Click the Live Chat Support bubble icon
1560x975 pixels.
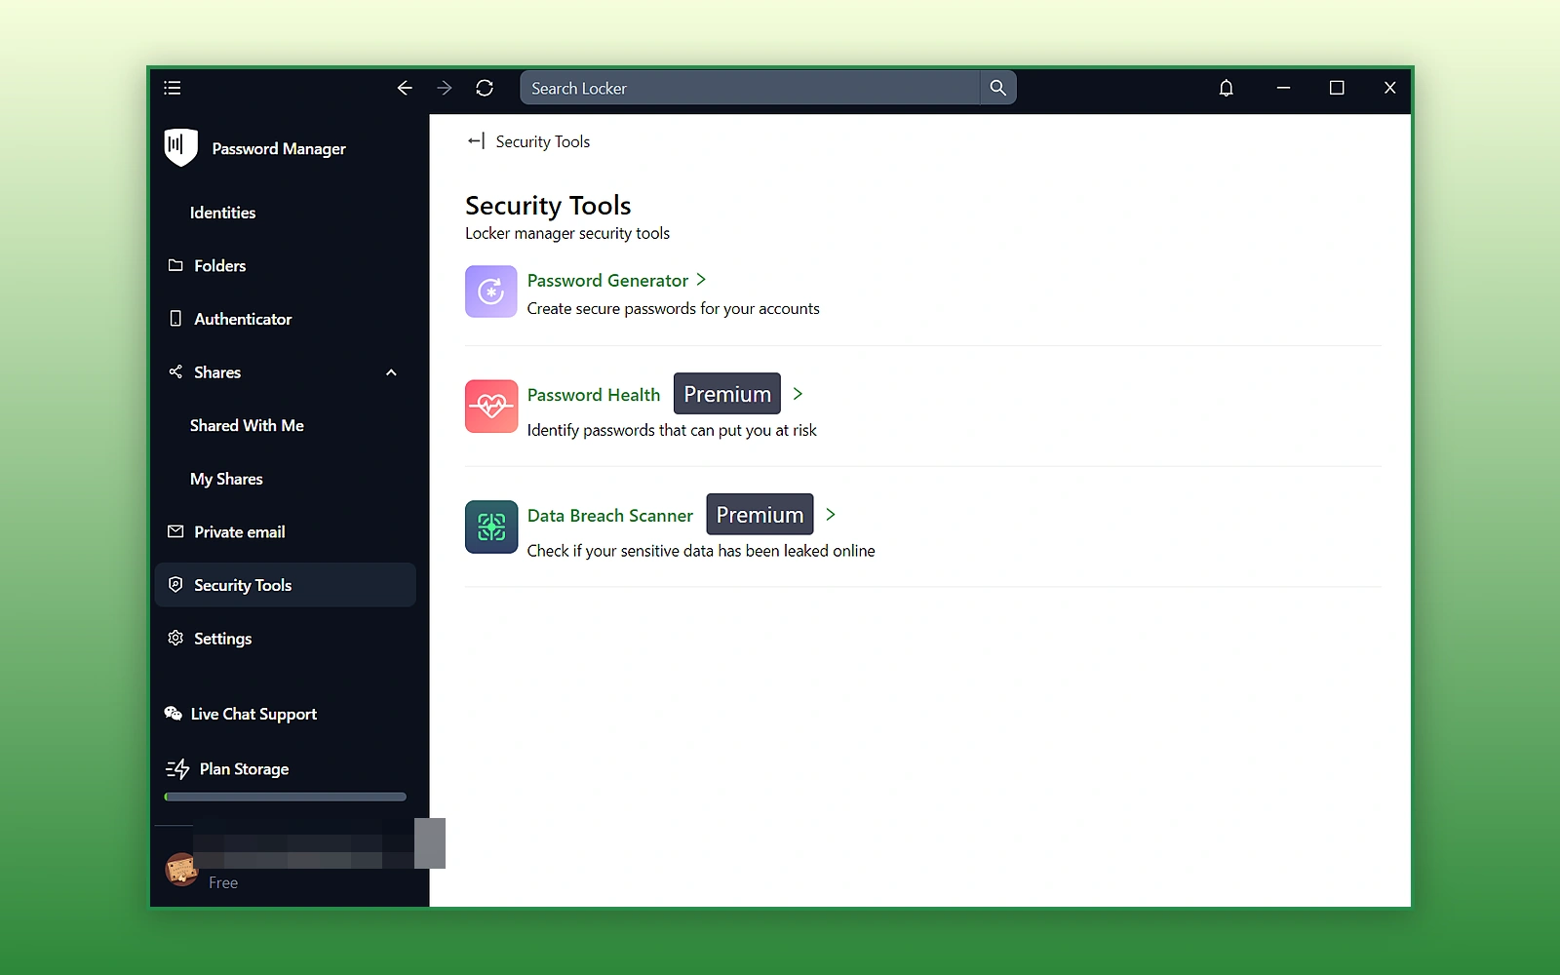point(174,714)
